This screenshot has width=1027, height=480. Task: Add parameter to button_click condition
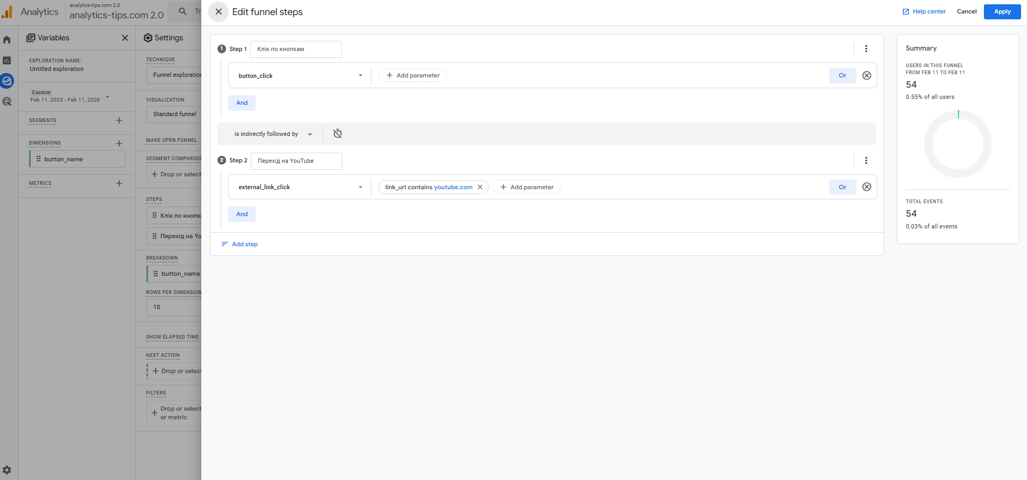point(412,76)
